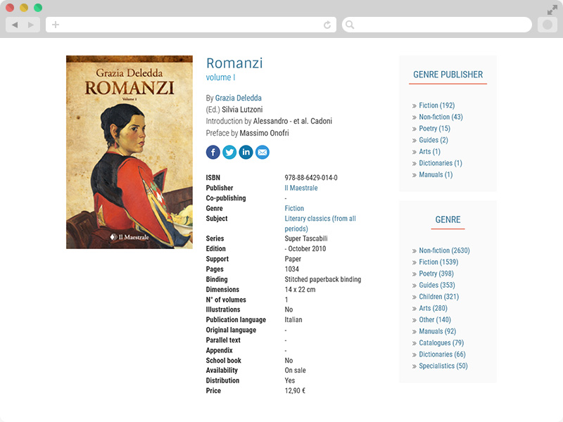Click the browser search field
Image resolution: width=563 pixels, height=422 pixels.
click(x=437, y=25)
